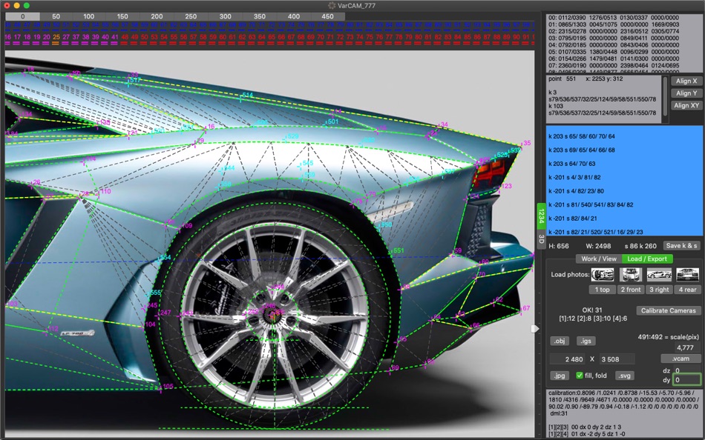
Task: Export image as .jpg
Action: pyautogui.click(x=560, y=376)
